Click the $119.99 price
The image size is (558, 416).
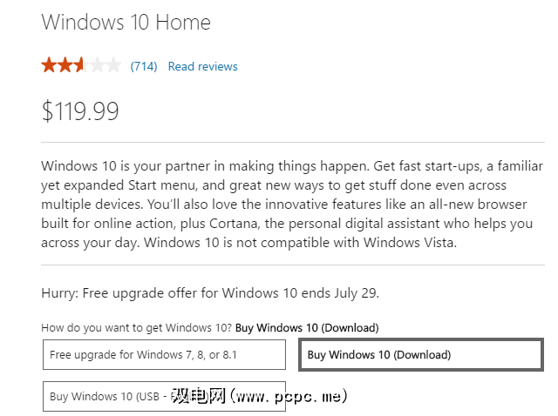80,111
